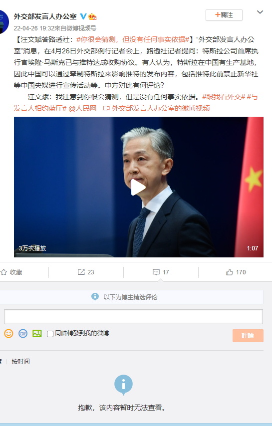Open hashtag #你很会猜测，但没有任何事实依据#
The height and width of the screenshot is (426, 272).
pos(133,40)
